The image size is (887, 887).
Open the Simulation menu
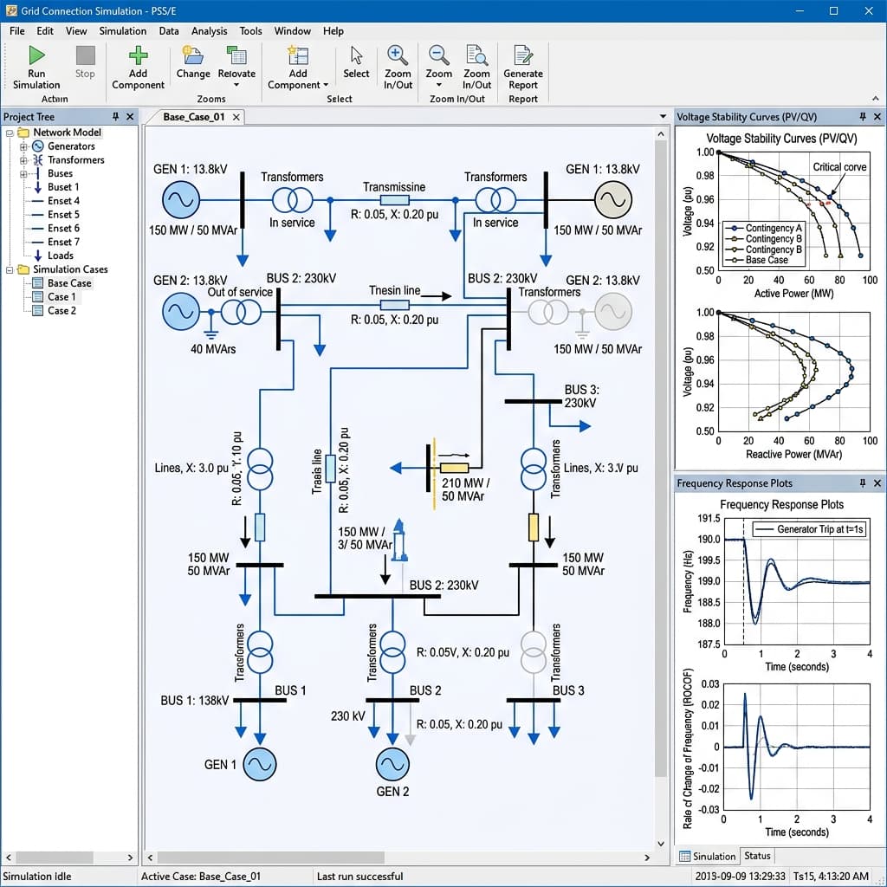click(x=123, y=31)
